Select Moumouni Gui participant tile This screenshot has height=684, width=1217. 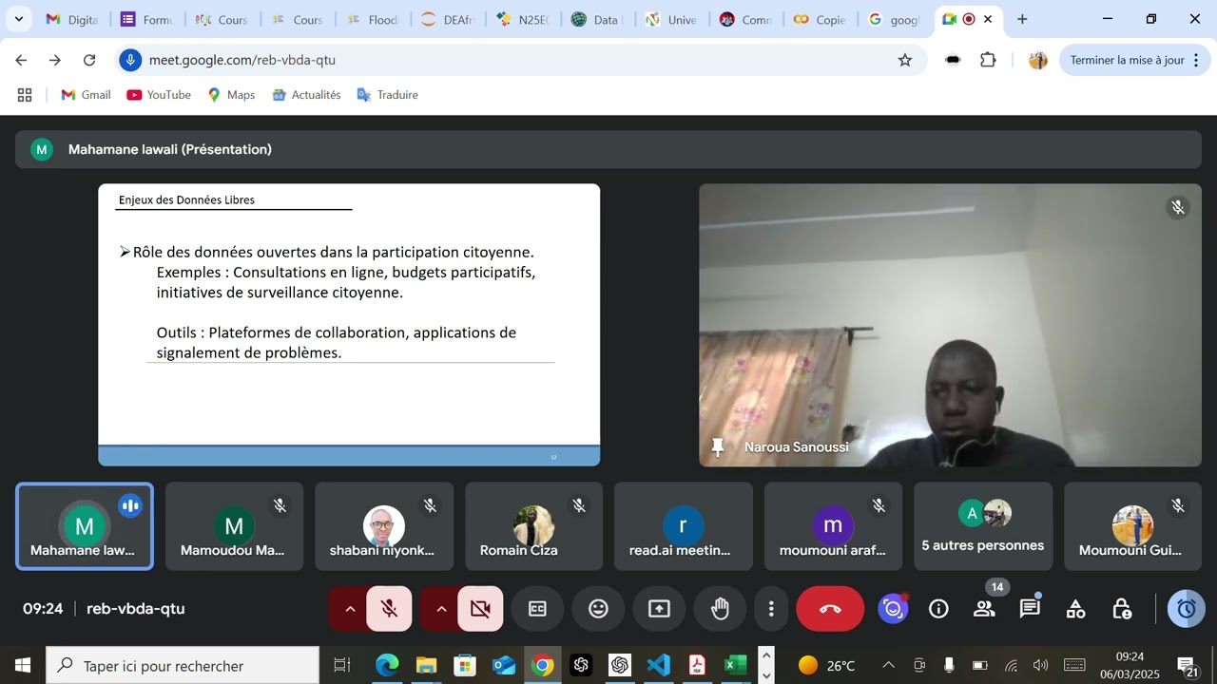tap(1132, 526)
